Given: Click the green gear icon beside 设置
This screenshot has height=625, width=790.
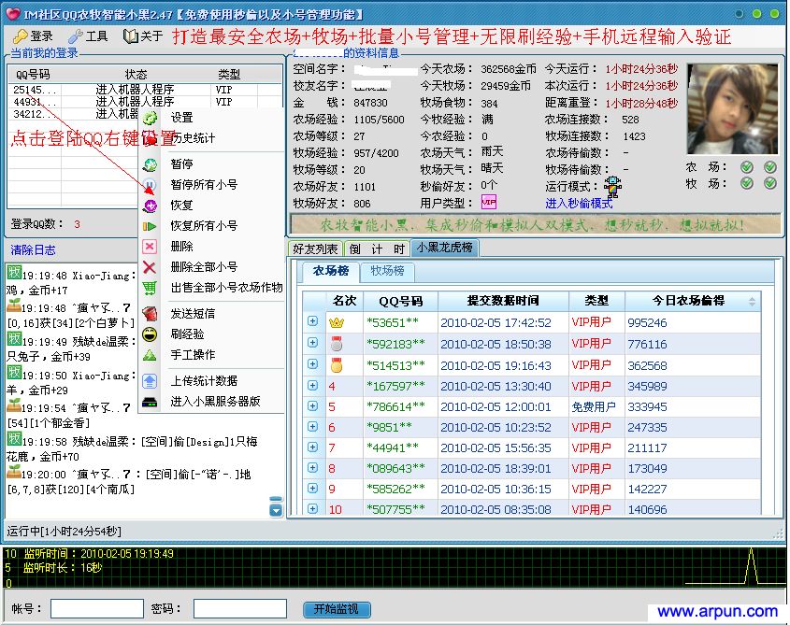Looking at the screenshot, I should click(150, 119).
